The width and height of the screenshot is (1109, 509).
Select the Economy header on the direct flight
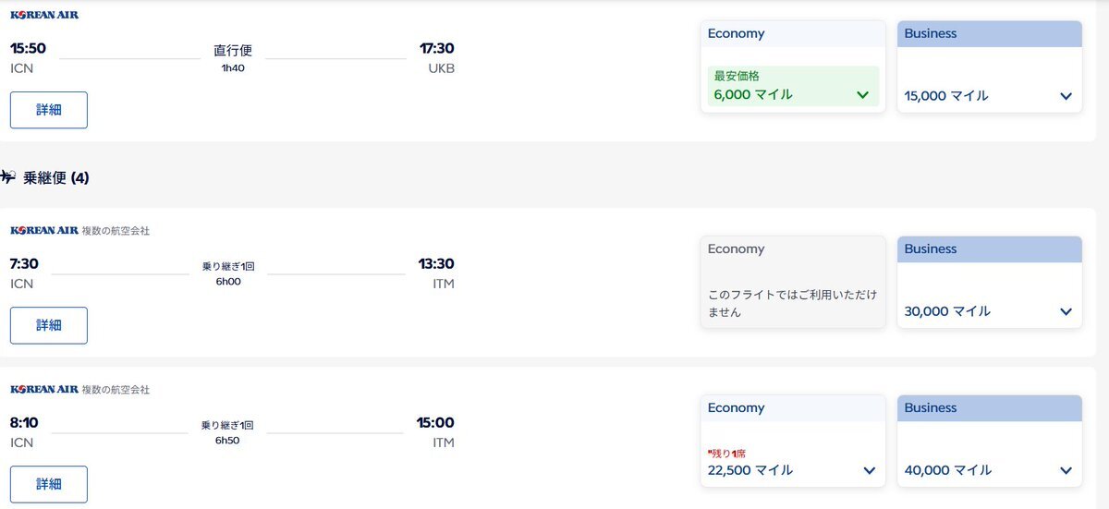(x=793, y=34)
